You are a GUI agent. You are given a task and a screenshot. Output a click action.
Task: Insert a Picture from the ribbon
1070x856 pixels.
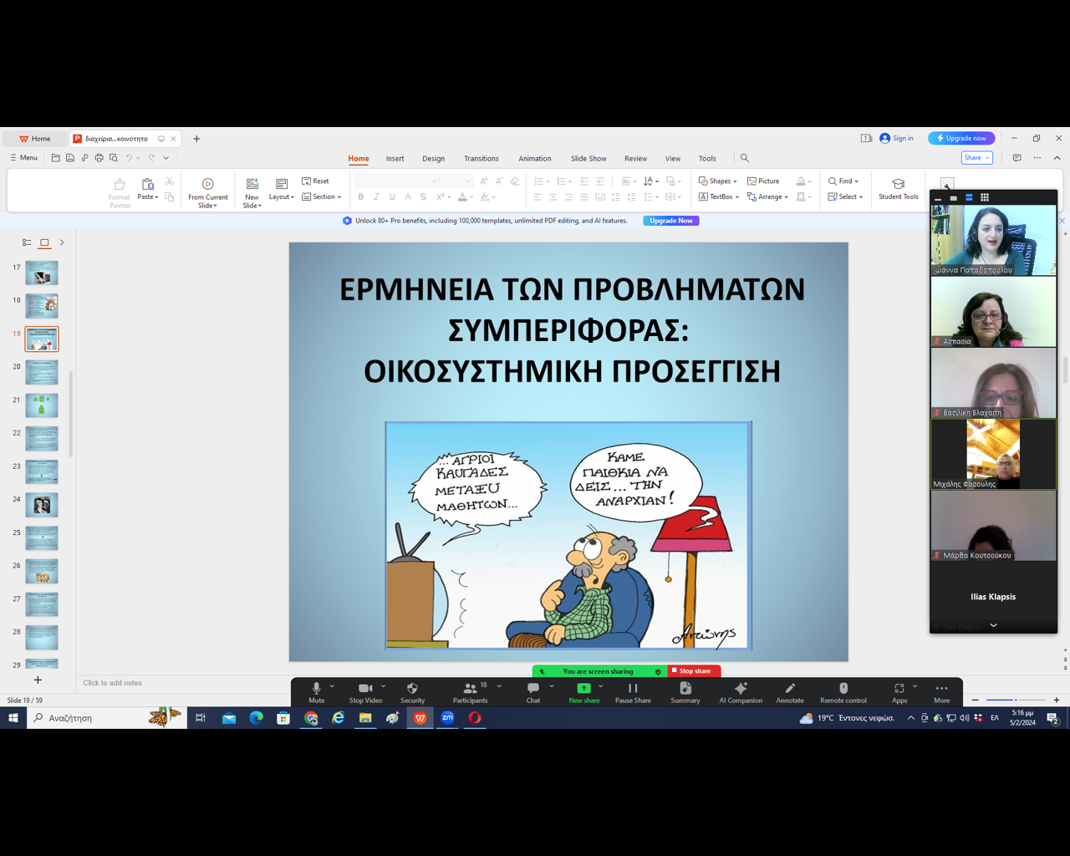pos(763,181)
